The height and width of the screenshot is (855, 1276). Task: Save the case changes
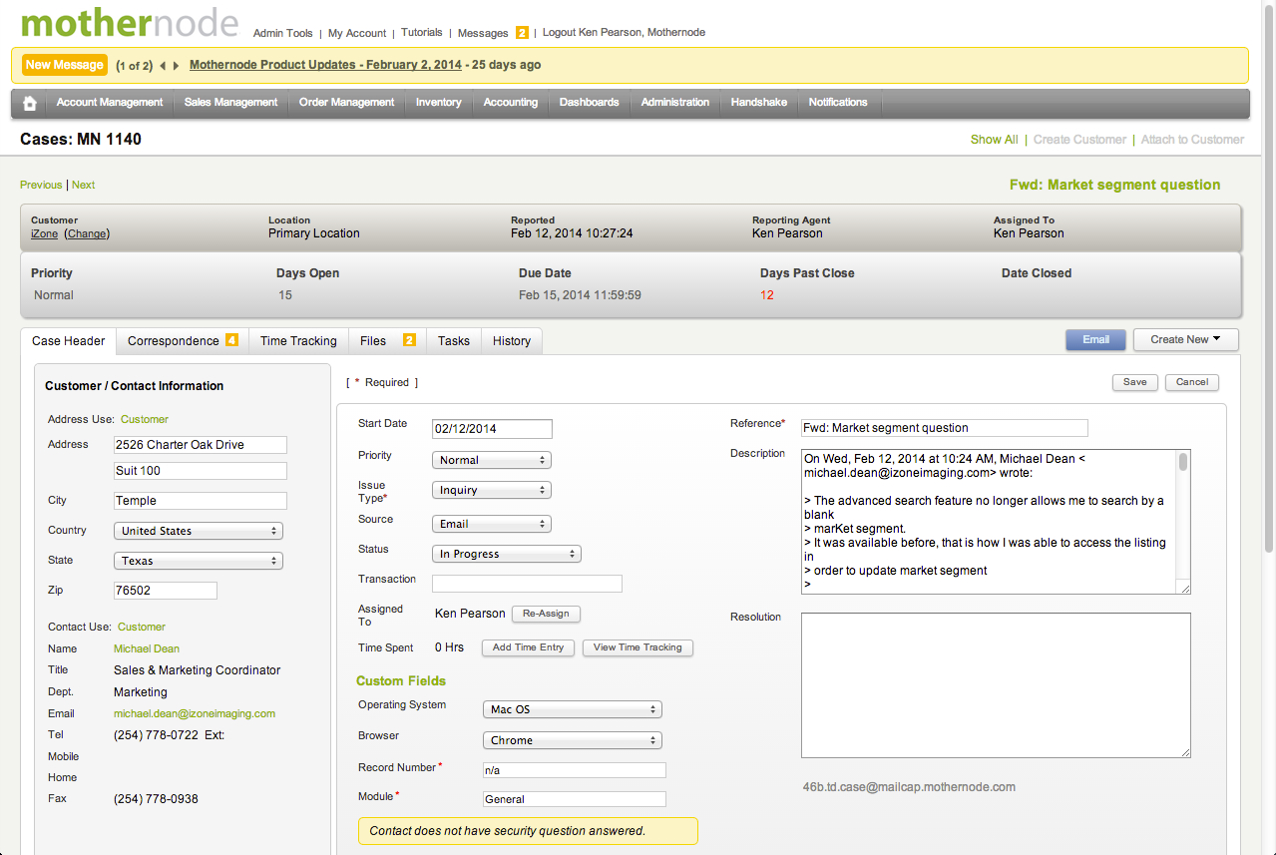point(1134,382)
